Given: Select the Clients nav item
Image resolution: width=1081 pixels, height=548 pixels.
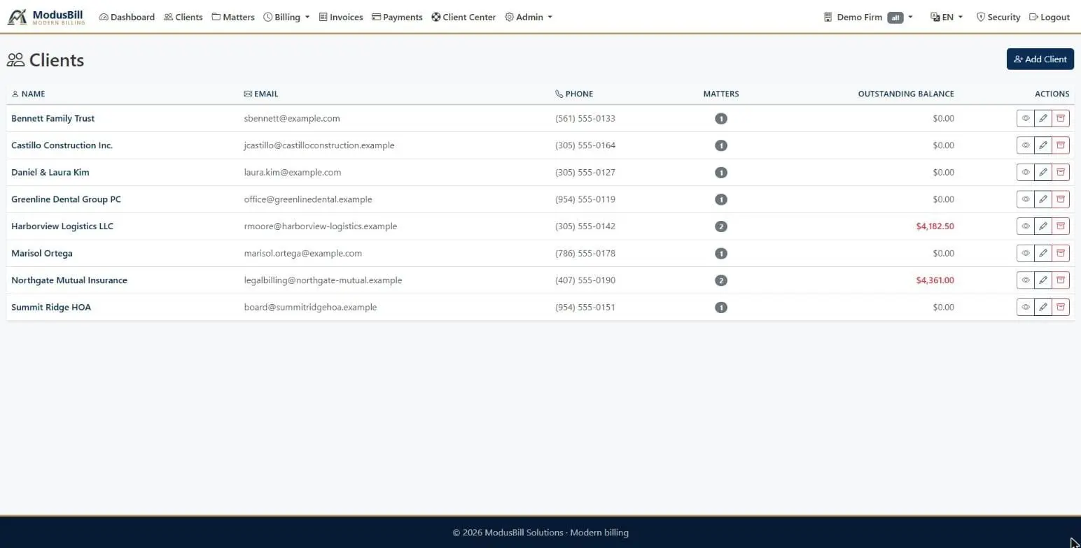Looking at the screenshot, I should tap(183, 17).
